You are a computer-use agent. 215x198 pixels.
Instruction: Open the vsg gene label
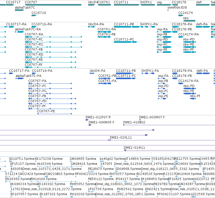(159, 2)
